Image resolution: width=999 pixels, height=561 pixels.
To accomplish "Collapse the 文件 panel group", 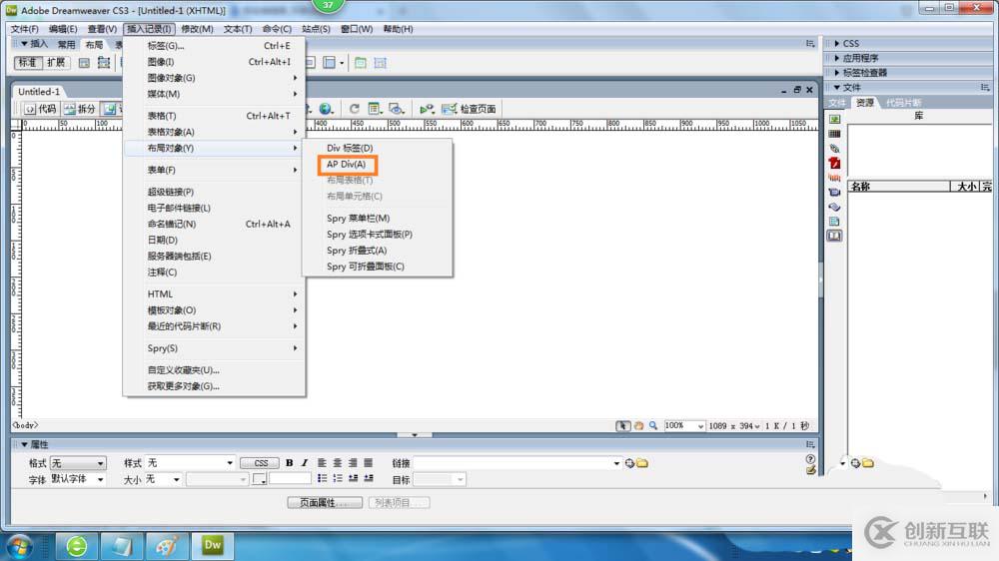I will point(850,87).
